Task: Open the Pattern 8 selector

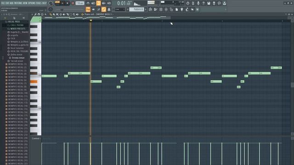Action: pos(137,9)
